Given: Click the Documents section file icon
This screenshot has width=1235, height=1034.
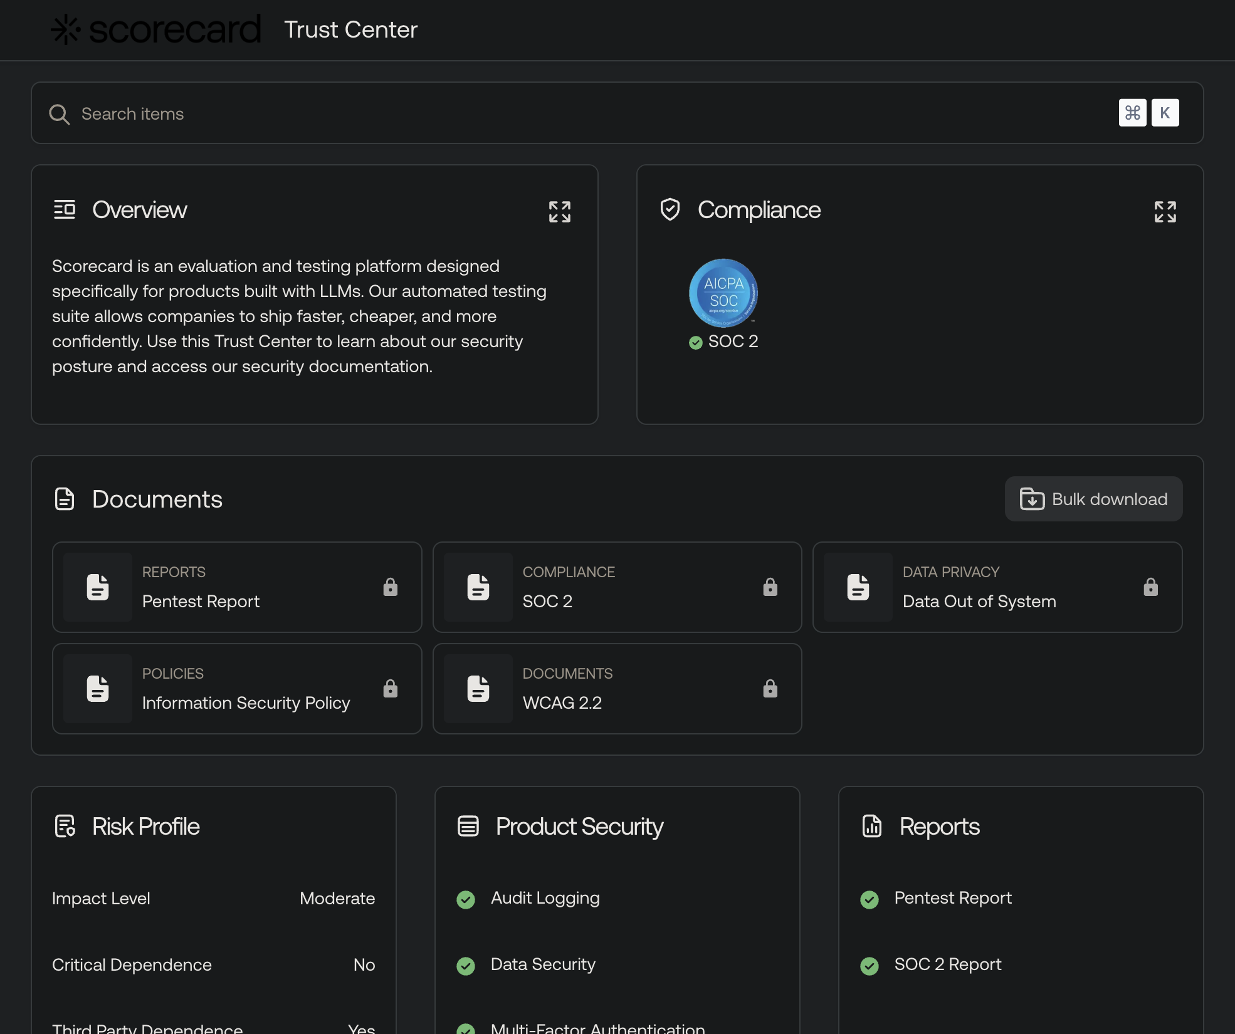Looking at the screenshot, I should click(65, 499).
